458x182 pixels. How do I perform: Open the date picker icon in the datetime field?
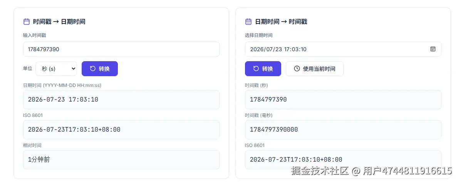(433, 49)
